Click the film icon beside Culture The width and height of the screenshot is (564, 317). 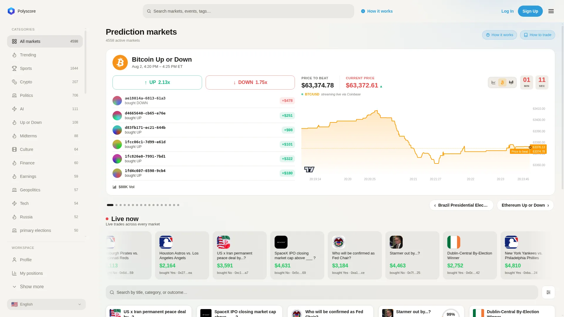(14, 149)
